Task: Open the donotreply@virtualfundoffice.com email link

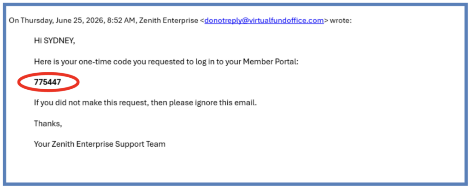Action: pyautogui.click(x=264, y=21)
